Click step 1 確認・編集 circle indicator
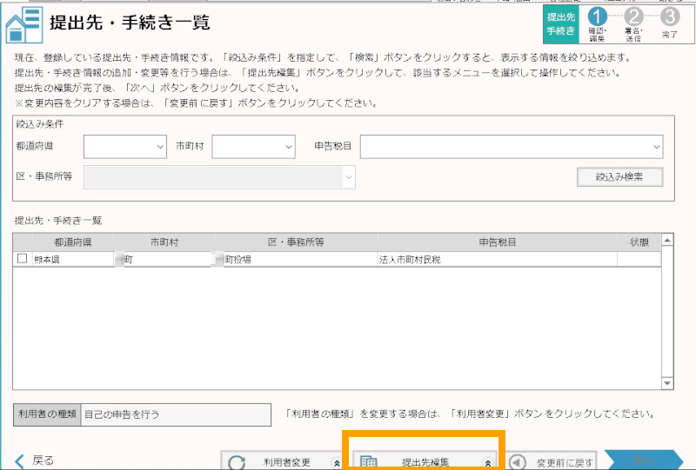This screenshot has height=470, width=696. pos(596,17)
